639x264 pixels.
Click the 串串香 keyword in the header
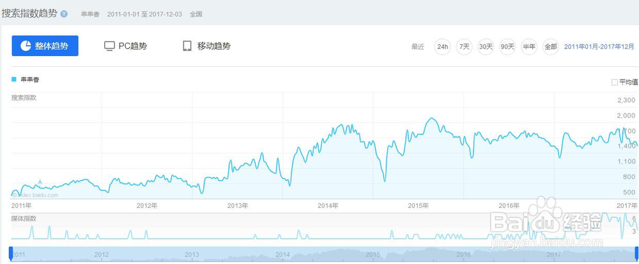[90, 14]
